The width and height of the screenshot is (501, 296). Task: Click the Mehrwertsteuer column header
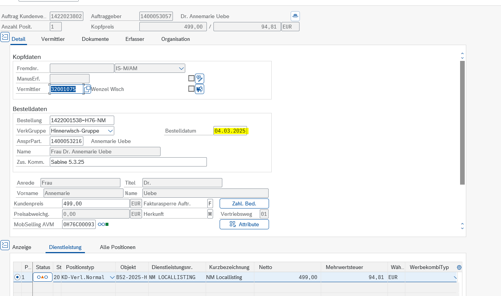[x=354, y=267]
